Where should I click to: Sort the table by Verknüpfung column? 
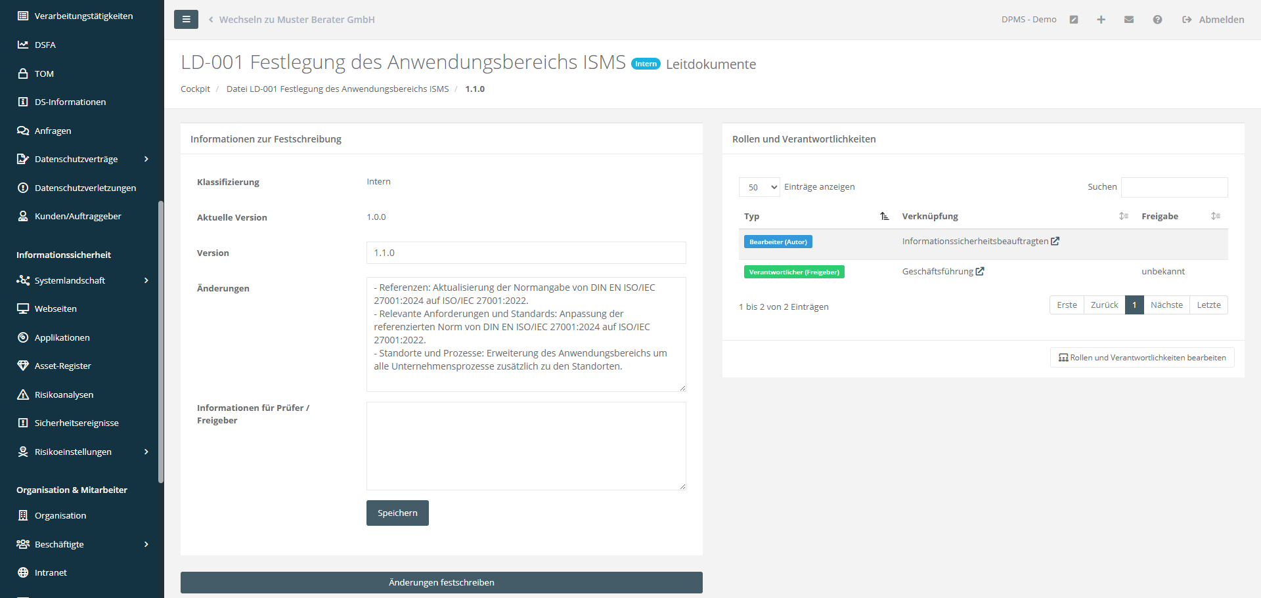(x=1015, y=216)
